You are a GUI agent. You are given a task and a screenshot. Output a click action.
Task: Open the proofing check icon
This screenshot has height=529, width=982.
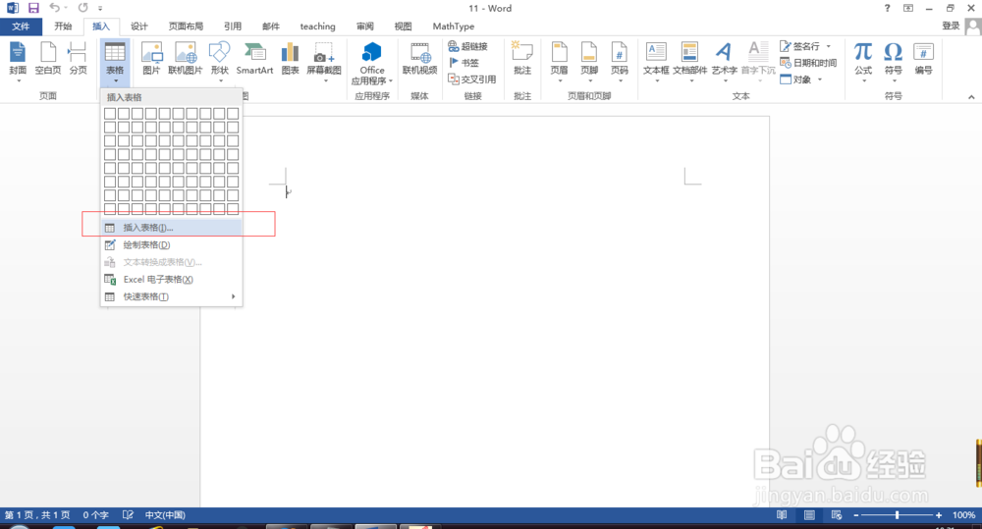coord(128,515)
